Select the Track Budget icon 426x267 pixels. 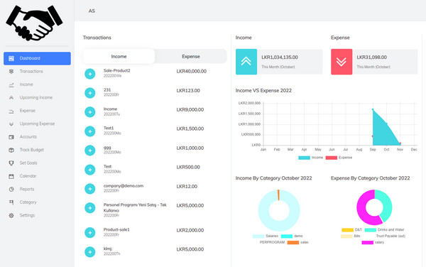coord(11,150)
